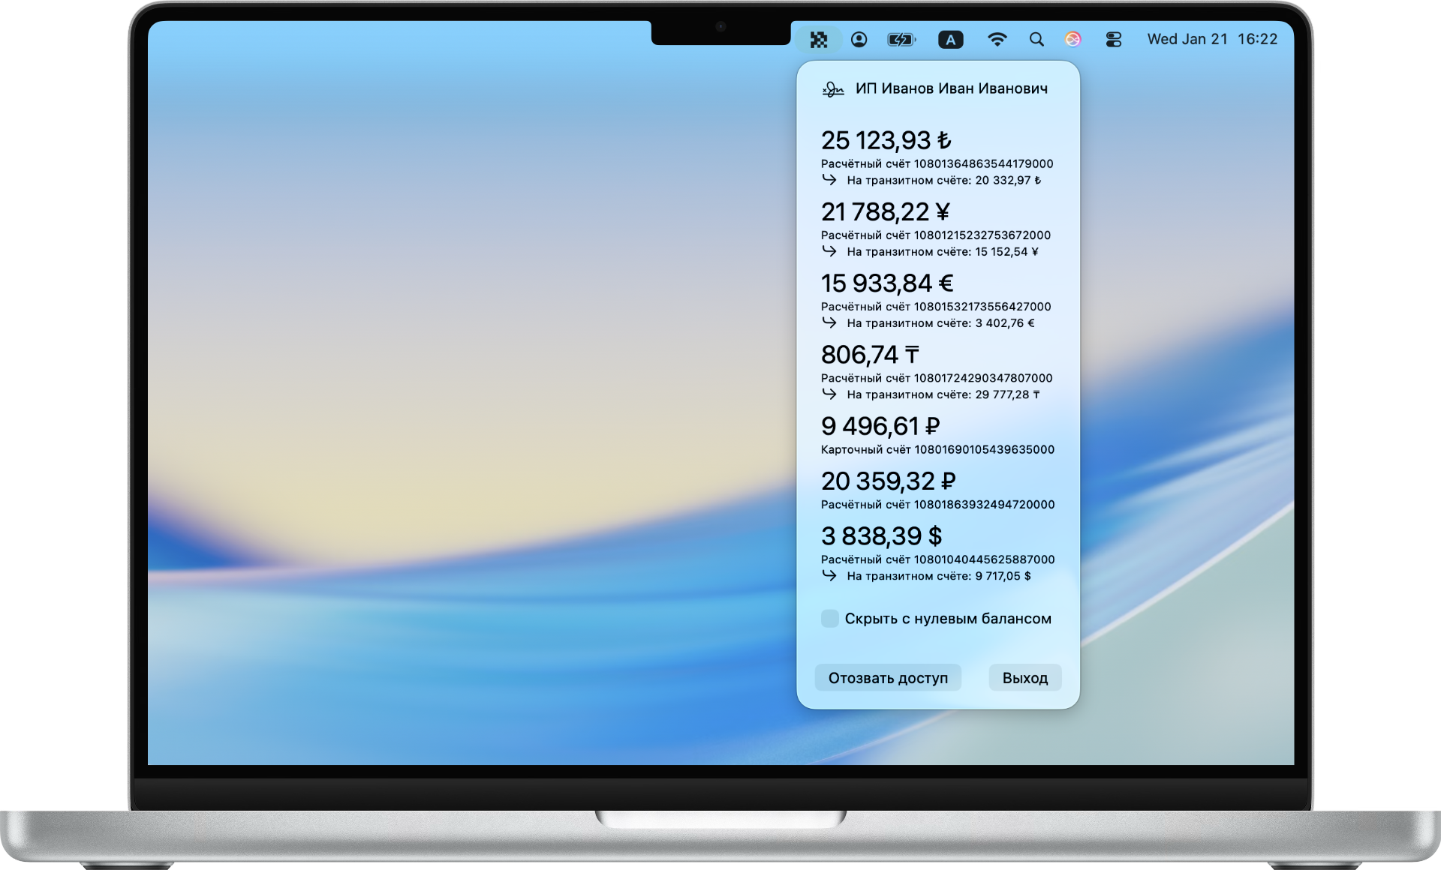The height and width of the screenshot is (870, 1441).
Task: Click the ИП Иванов Иван Иванович header
Action: [951, 89]
